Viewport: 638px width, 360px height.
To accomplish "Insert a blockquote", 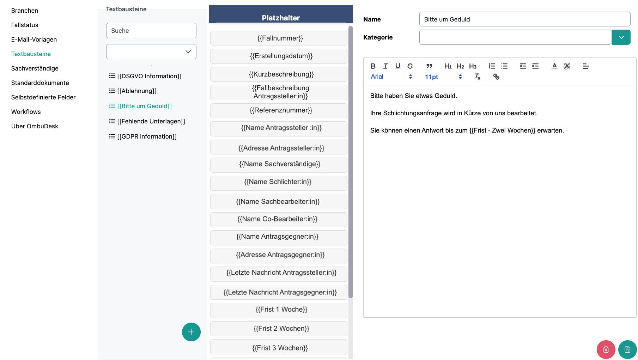I will [429, 66].
